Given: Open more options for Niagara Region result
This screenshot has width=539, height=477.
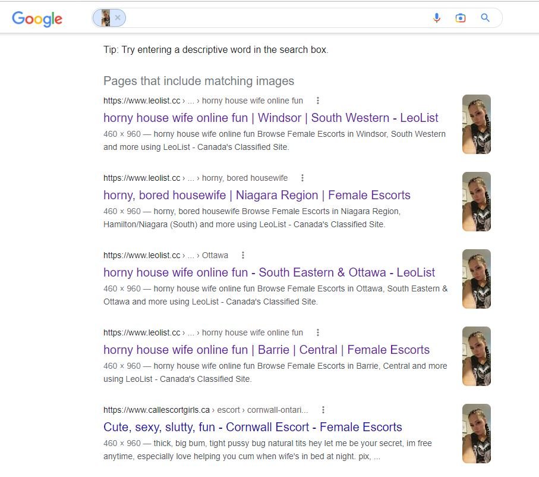Looking at the screenshot, I should [x=302, y=178].
